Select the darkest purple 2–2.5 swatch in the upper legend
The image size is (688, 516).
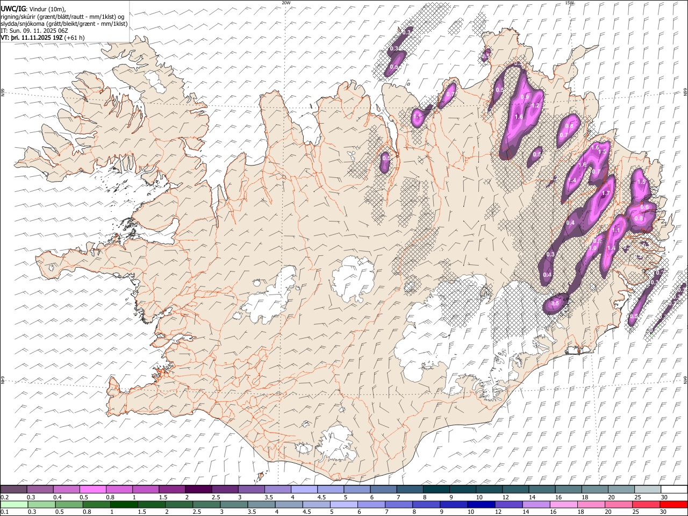tap(198, 489)
